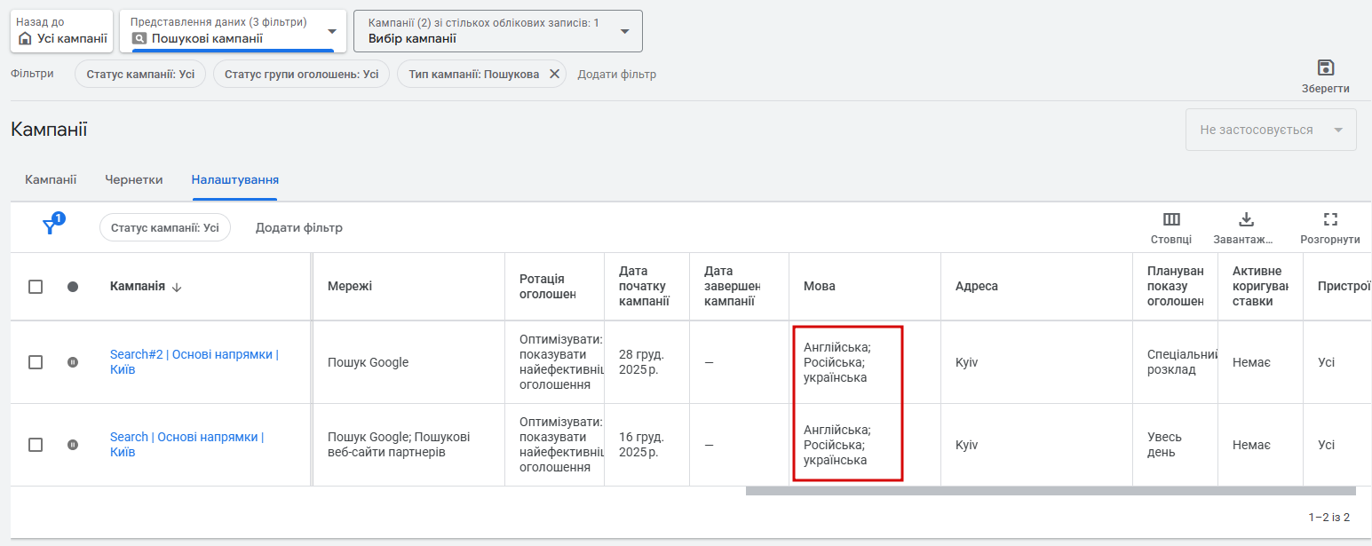Check the box for Search | Основі напрямки
Viewport: 1372px width, 546px height.
coord(36,445)
